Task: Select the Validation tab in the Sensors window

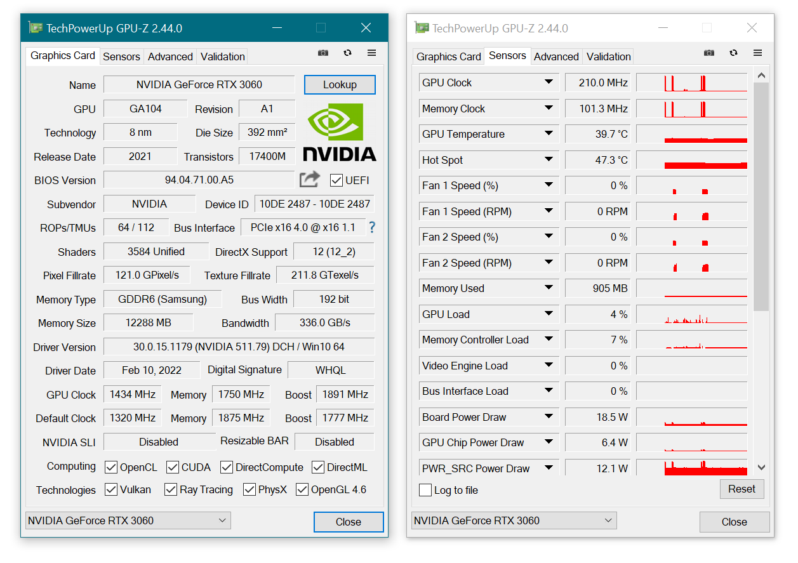Action: click(x=608, y=56)
